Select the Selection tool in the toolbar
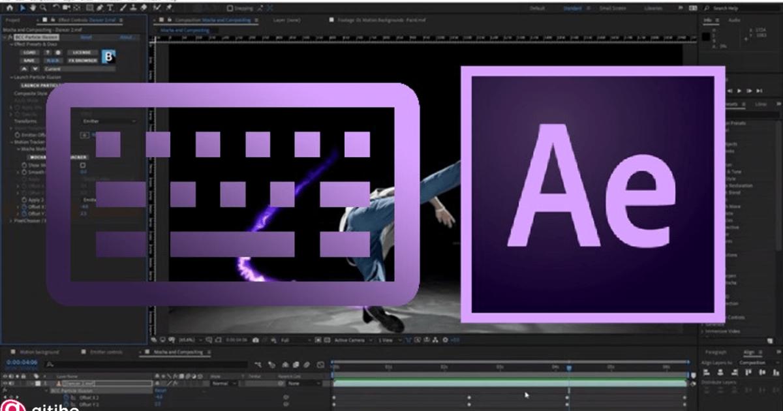783x411 pixels. coord(23,7)
